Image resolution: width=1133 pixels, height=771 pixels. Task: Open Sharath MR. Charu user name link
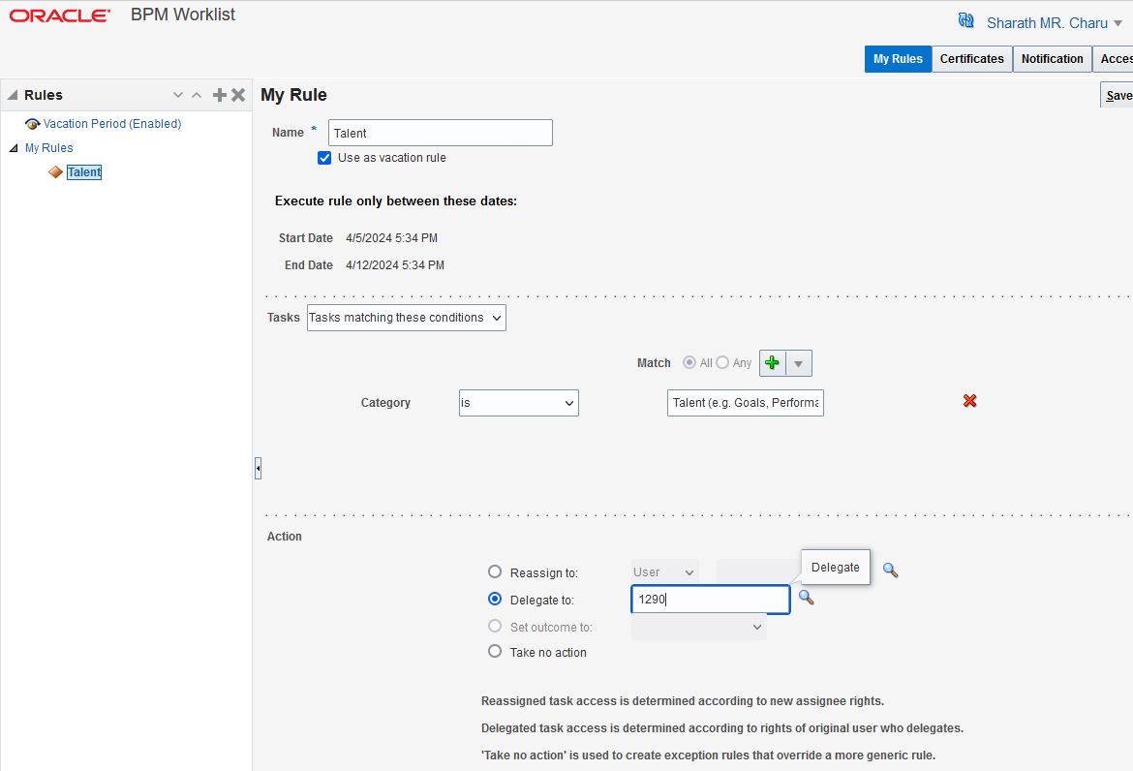pyautogui.click(x=1046, y=23)
